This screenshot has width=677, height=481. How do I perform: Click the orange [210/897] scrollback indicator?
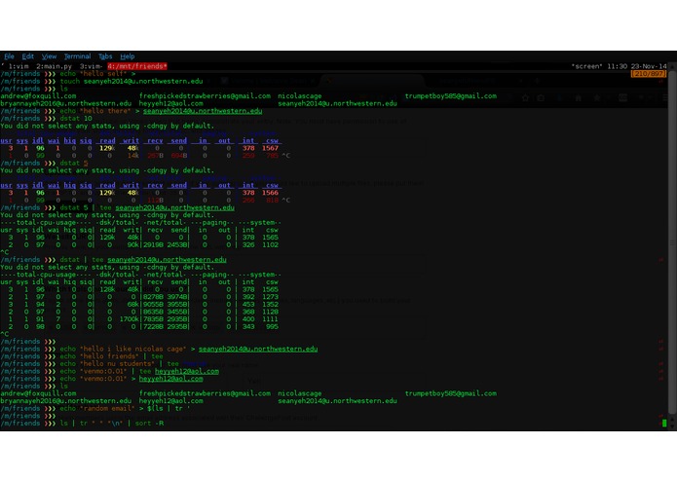click(649, 74)
